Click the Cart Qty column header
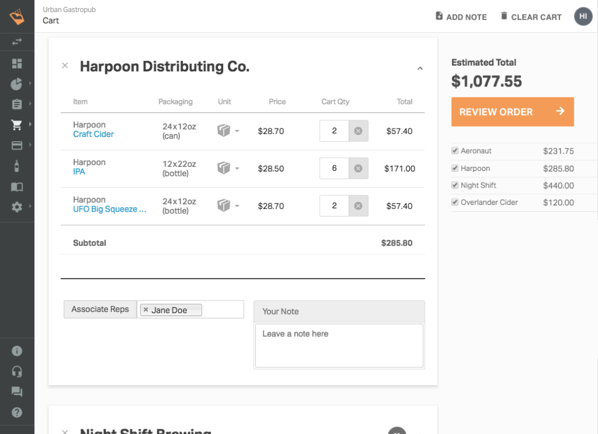The image size is (598, 434). pos(335,102)
